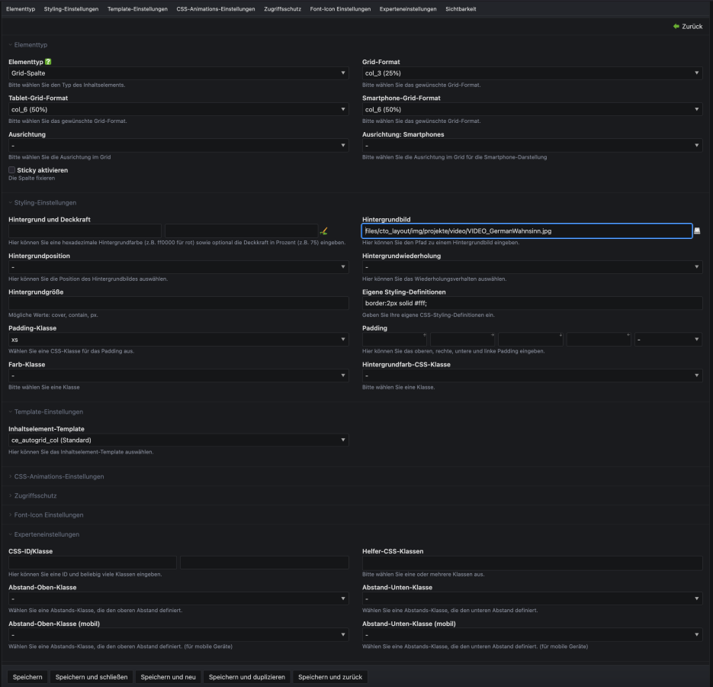The height and width of the screenshot is (687, 713).
Task: Click the Hintergrundgröße input field
Action: (x=178, y=303)
